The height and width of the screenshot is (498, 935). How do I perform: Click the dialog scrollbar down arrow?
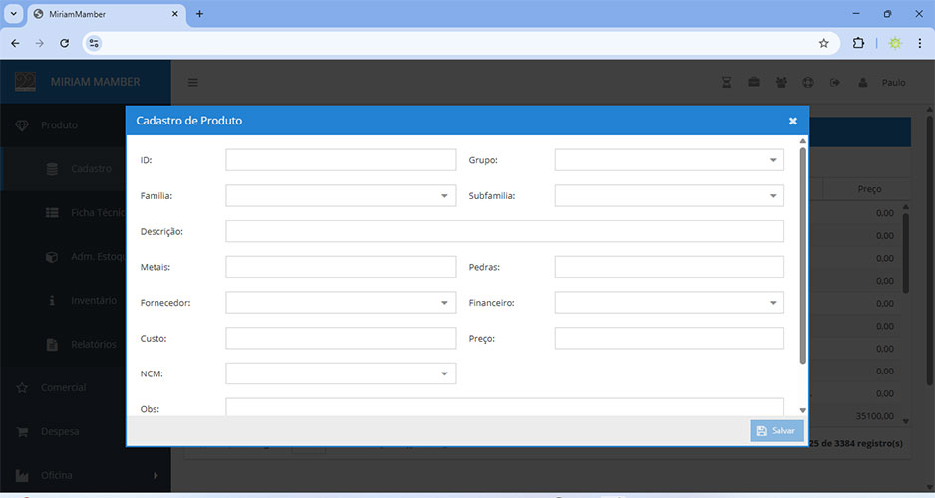(802, 410)
